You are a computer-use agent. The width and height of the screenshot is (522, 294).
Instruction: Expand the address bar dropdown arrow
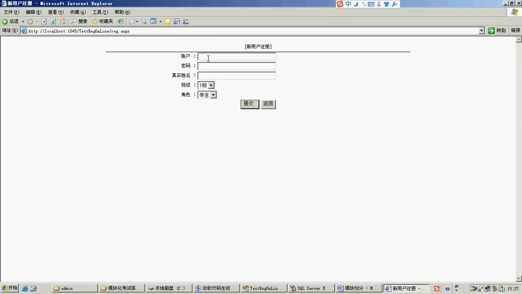click(481, 31)
